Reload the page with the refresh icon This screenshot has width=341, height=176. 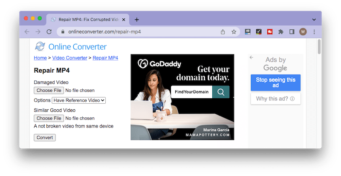pyautogui.click(x=49, y=32)
